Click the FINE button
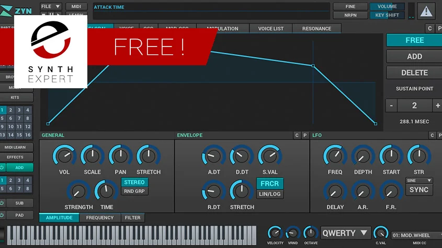The image size is (442, 248). click(350, 6)
